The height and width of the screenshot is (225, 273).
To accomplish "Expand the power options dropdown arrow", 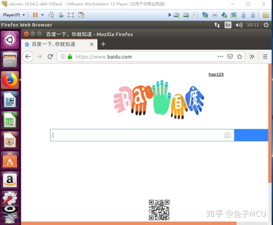I will [x=42, y=15].
